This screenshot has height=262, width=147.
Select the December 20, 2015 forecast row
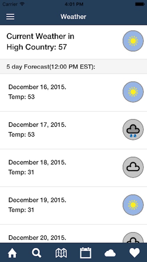[73, 234]
